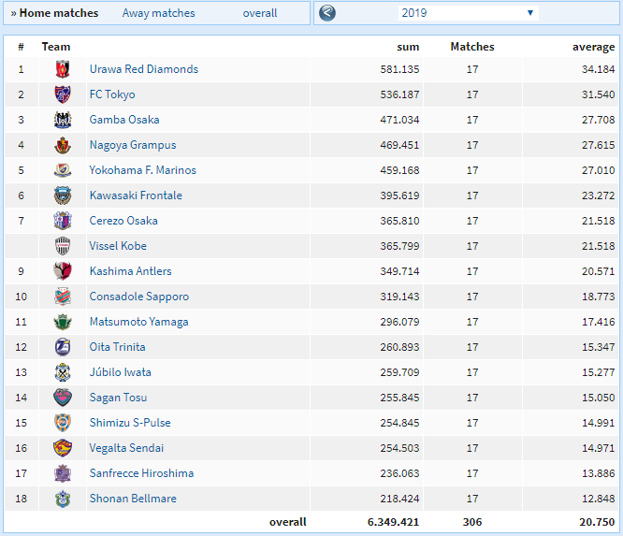Open the Cerezo Osaka team link

point(123,221)
